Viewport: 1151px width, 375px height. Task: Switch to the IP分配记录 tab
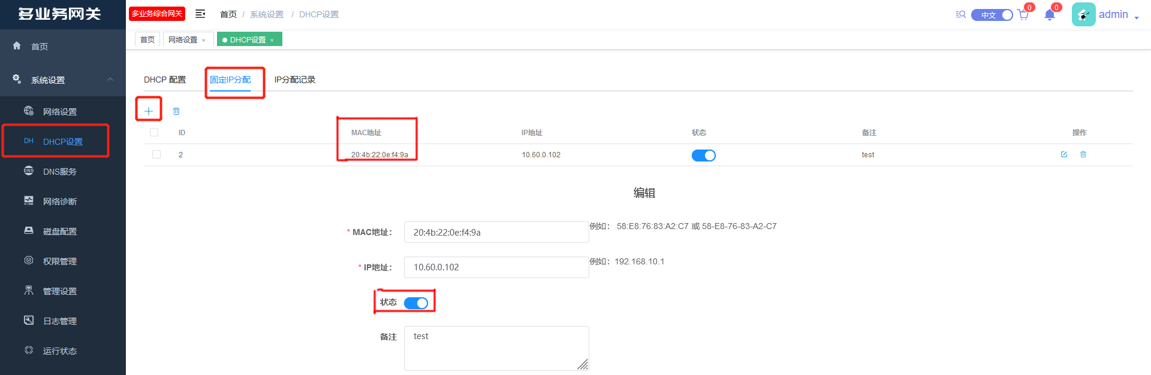coord(294,80)
